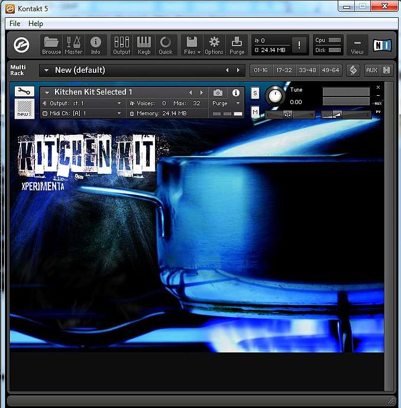This screenshot has width=401, height=408.
Task: Click the rack vertical scrollbar
Action: (x=389, y=236)
